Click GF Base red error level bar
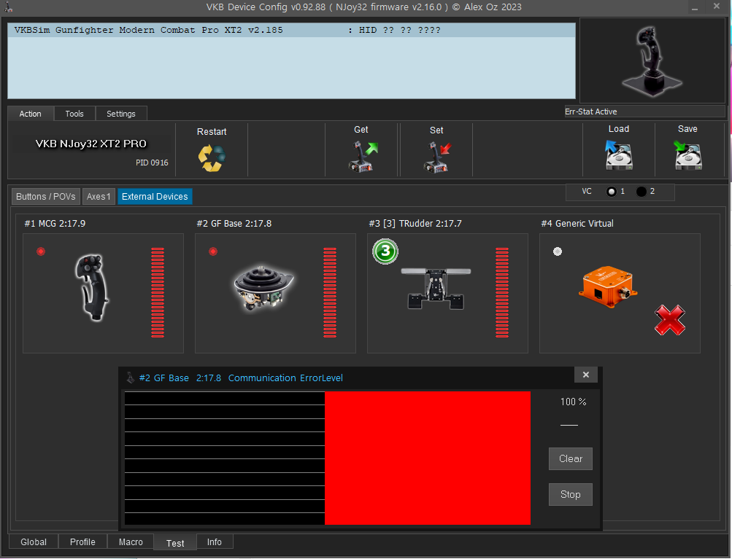 pos(330,292)
